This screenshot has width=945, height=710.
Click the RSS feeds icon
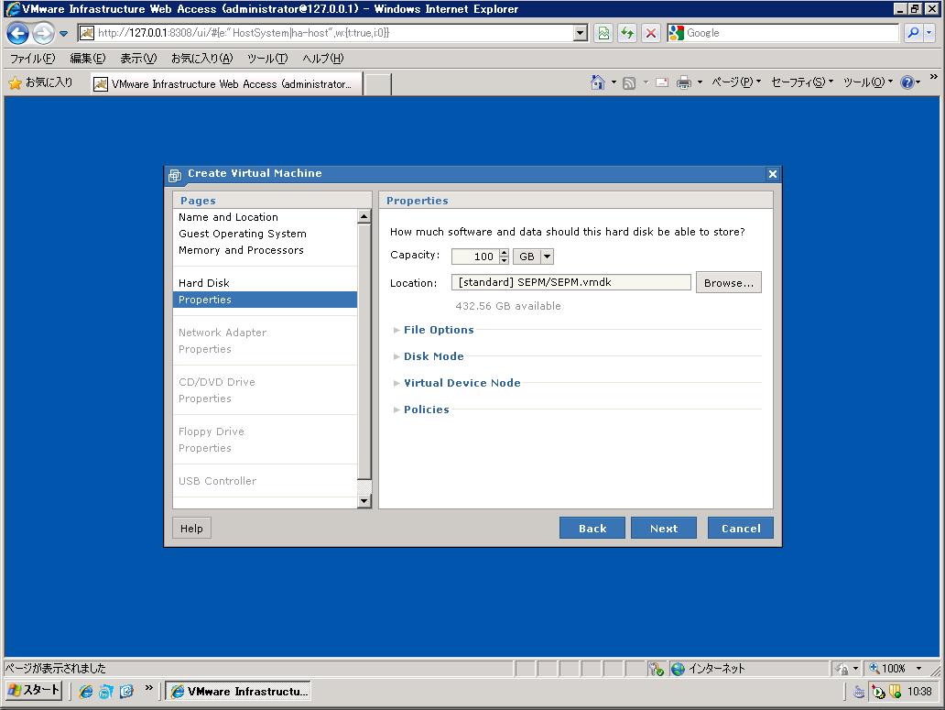(x=629, y=82)
